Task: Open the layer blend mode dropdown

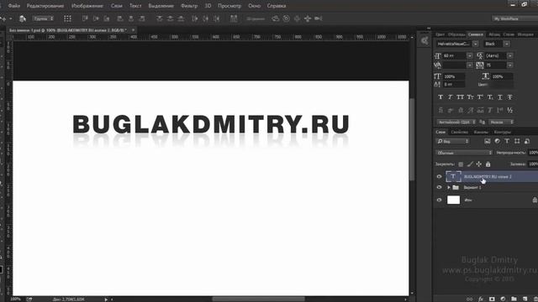Action: 464,153
